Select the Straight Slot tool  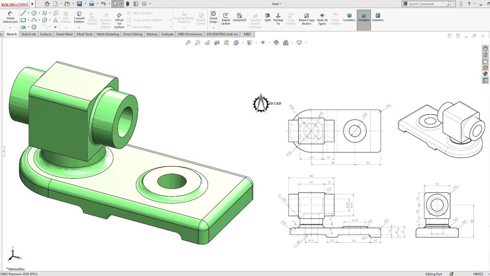tap(23, 27)
